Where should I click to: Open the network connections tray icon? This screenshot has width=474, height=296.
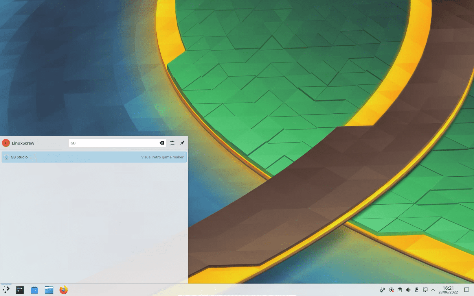pyautogui.click(x=425, y=290)
